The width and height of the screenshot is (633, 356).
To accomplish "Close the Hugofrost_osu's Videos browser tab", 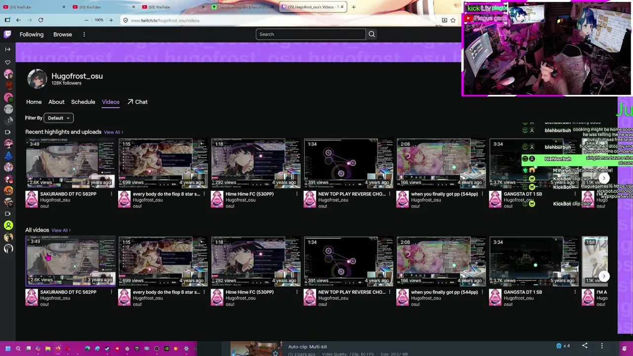I will [x=342, y=7].
